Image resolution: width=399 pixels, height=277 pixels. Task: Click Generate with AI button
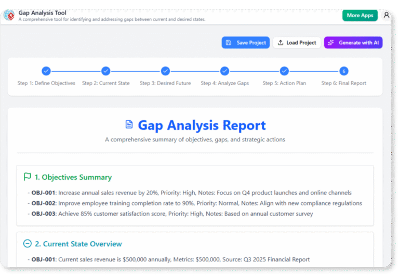(x=353, y=43)
